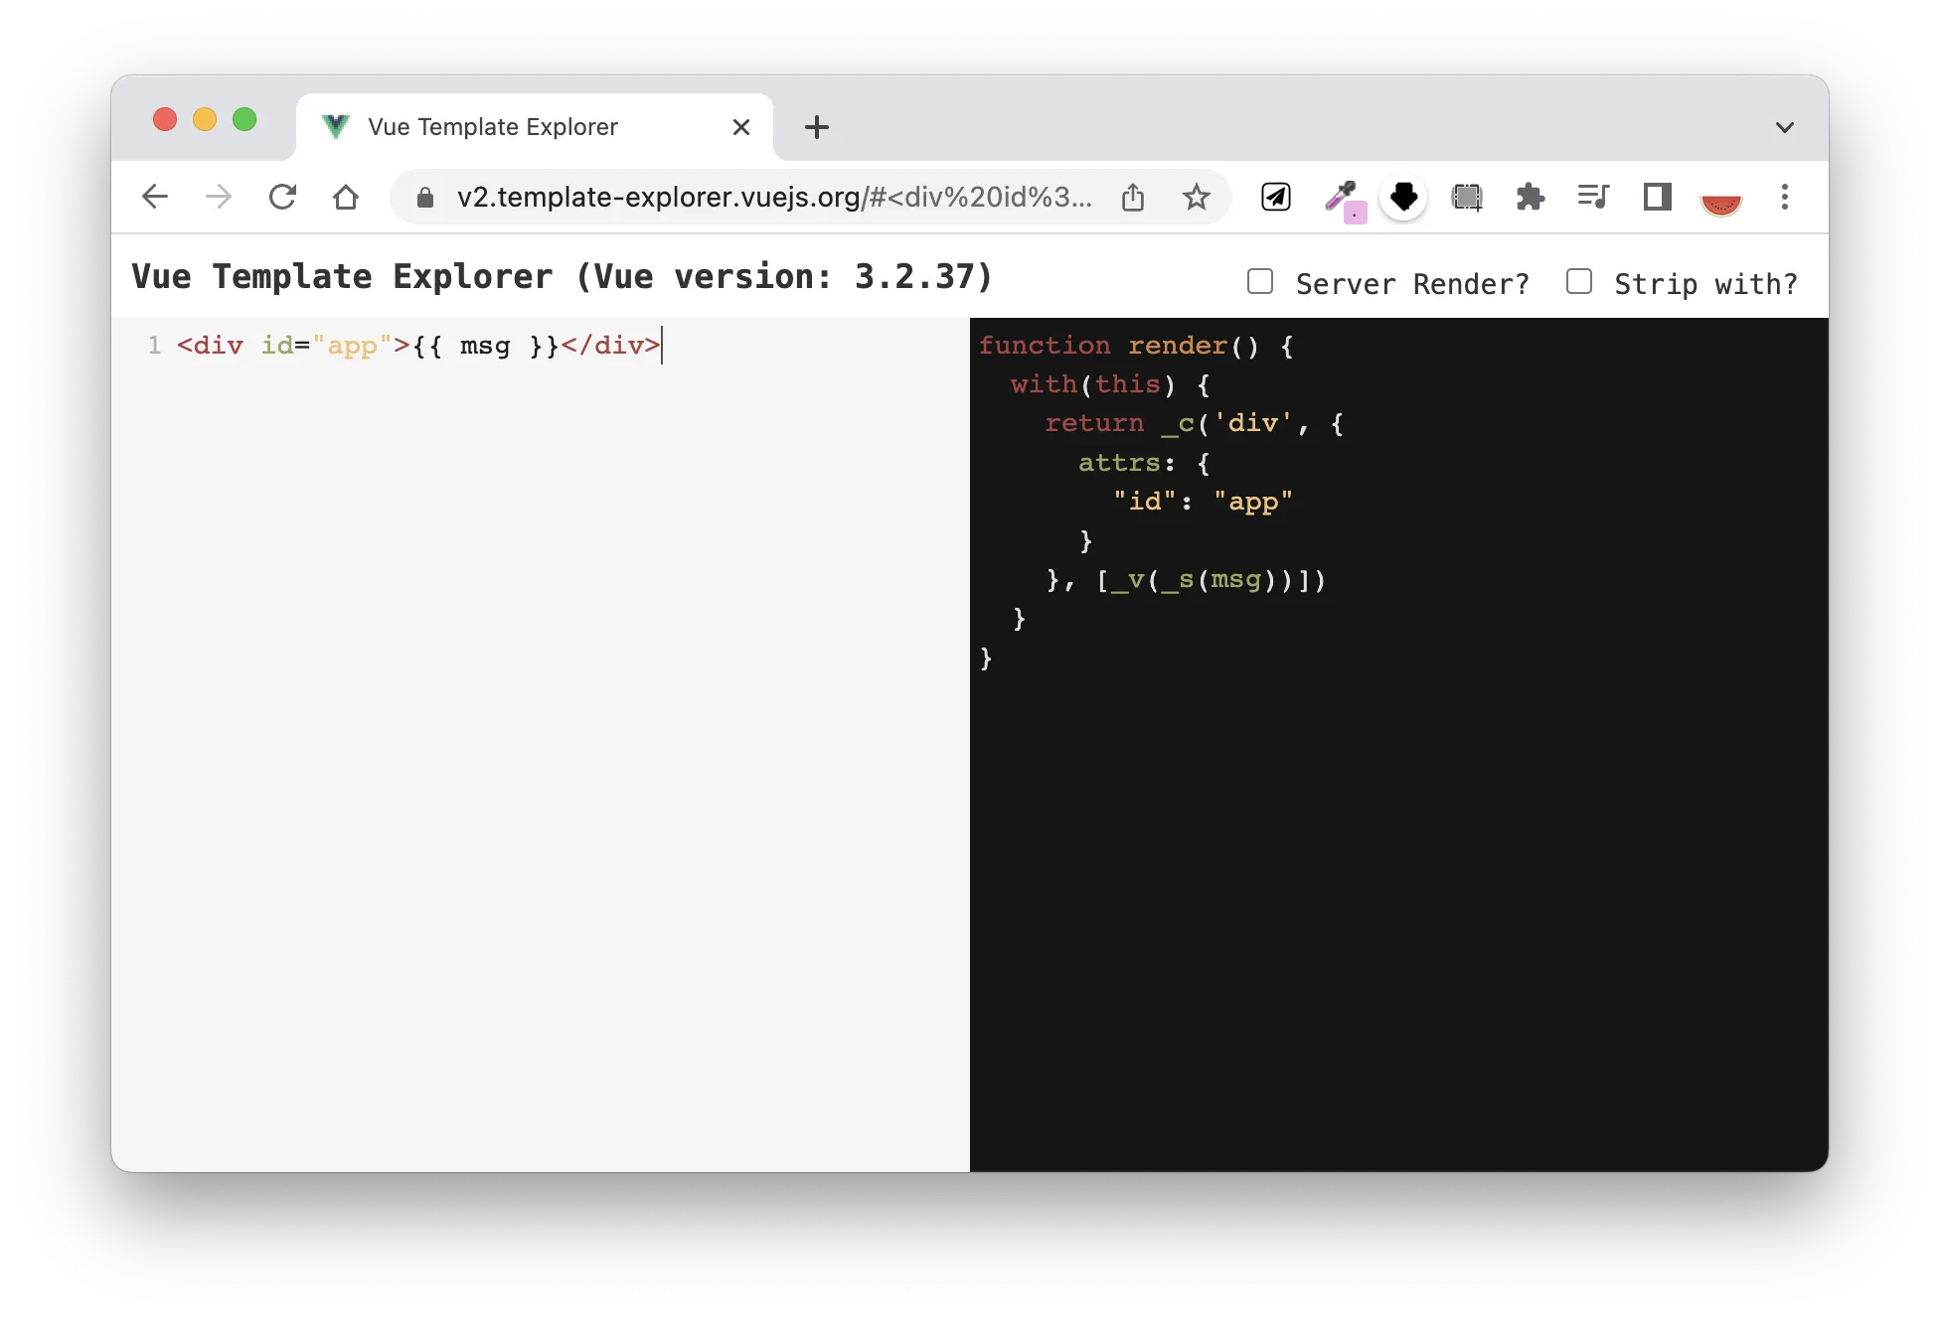Toggle the browser side panel icon
Viewport: 1940px width, 1319px height.
pos(1657,197)
